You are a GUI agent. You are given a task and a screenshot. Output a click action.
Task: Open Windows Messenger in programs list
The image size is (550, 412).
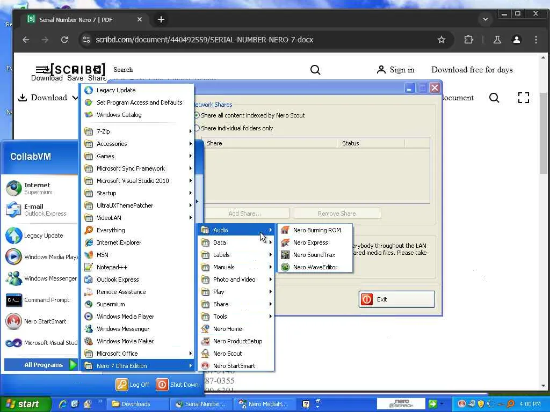click(137, 329)
